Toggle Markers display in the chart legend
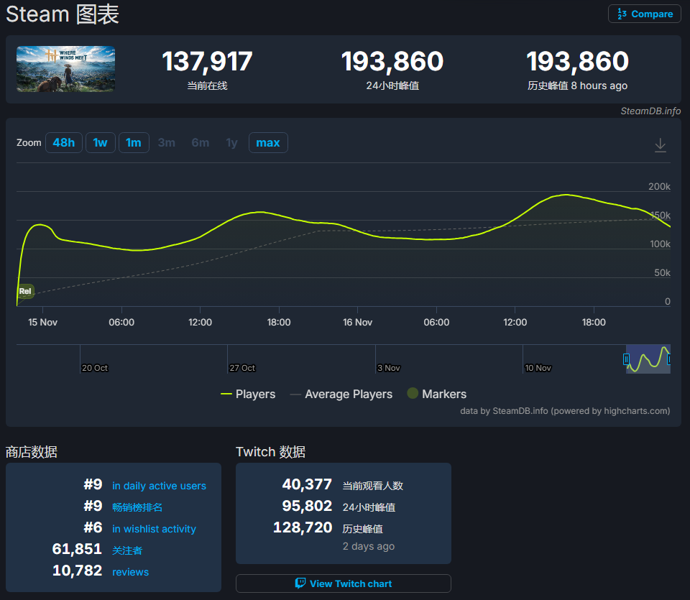The image size is (690, 600). [x=436, y=394]
